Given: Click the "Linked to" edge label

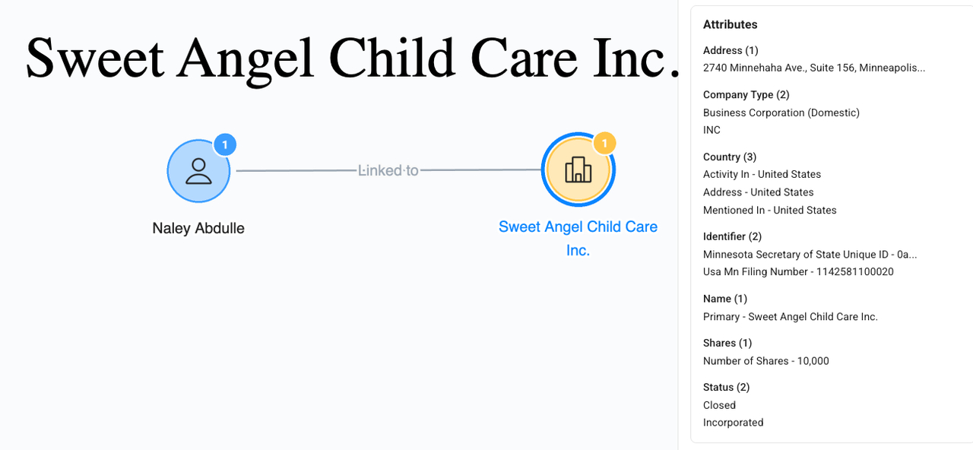Looking at the screenshot, I should [388, 170].
